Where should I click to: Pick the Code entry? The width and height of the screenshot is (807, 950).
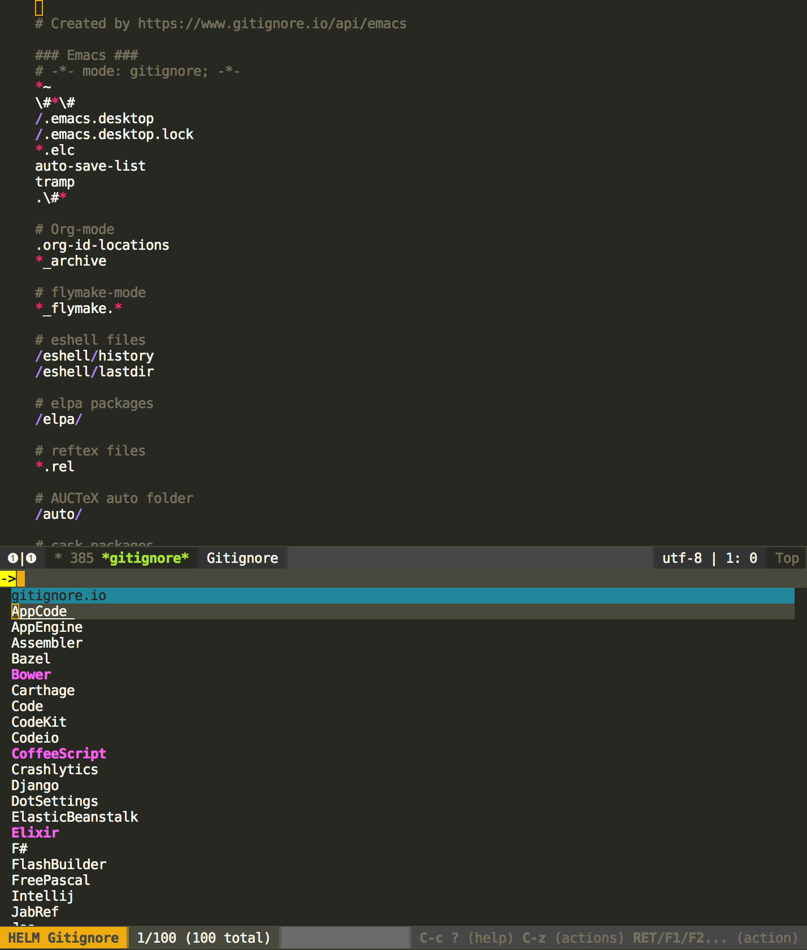coord(27,706)
